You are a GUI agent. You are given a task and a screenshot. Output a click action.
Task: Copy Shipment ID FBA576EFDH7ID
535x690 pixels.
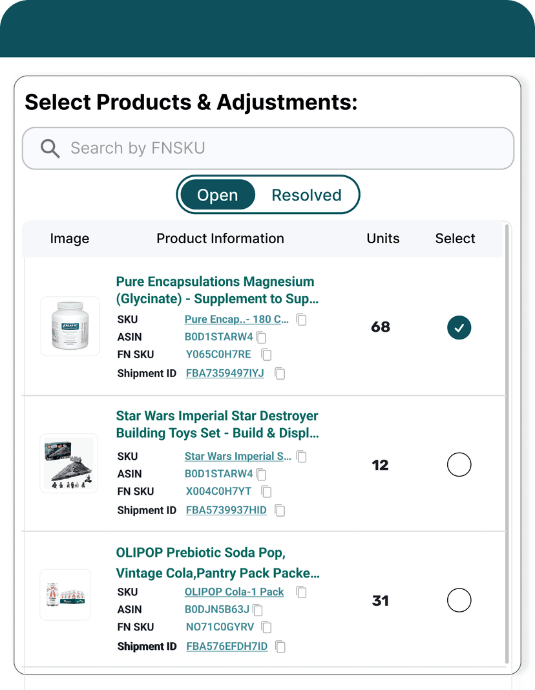click(280, 646)
